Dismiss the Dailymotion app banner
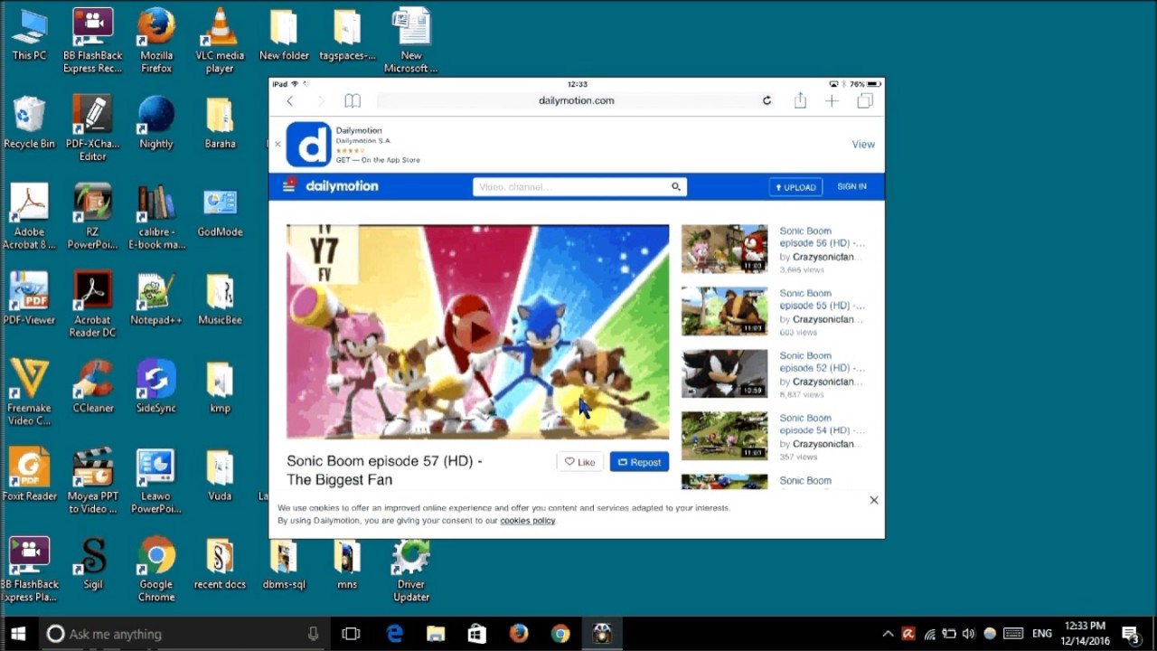This screenshot has height=651, width=1157. point(277,145)
